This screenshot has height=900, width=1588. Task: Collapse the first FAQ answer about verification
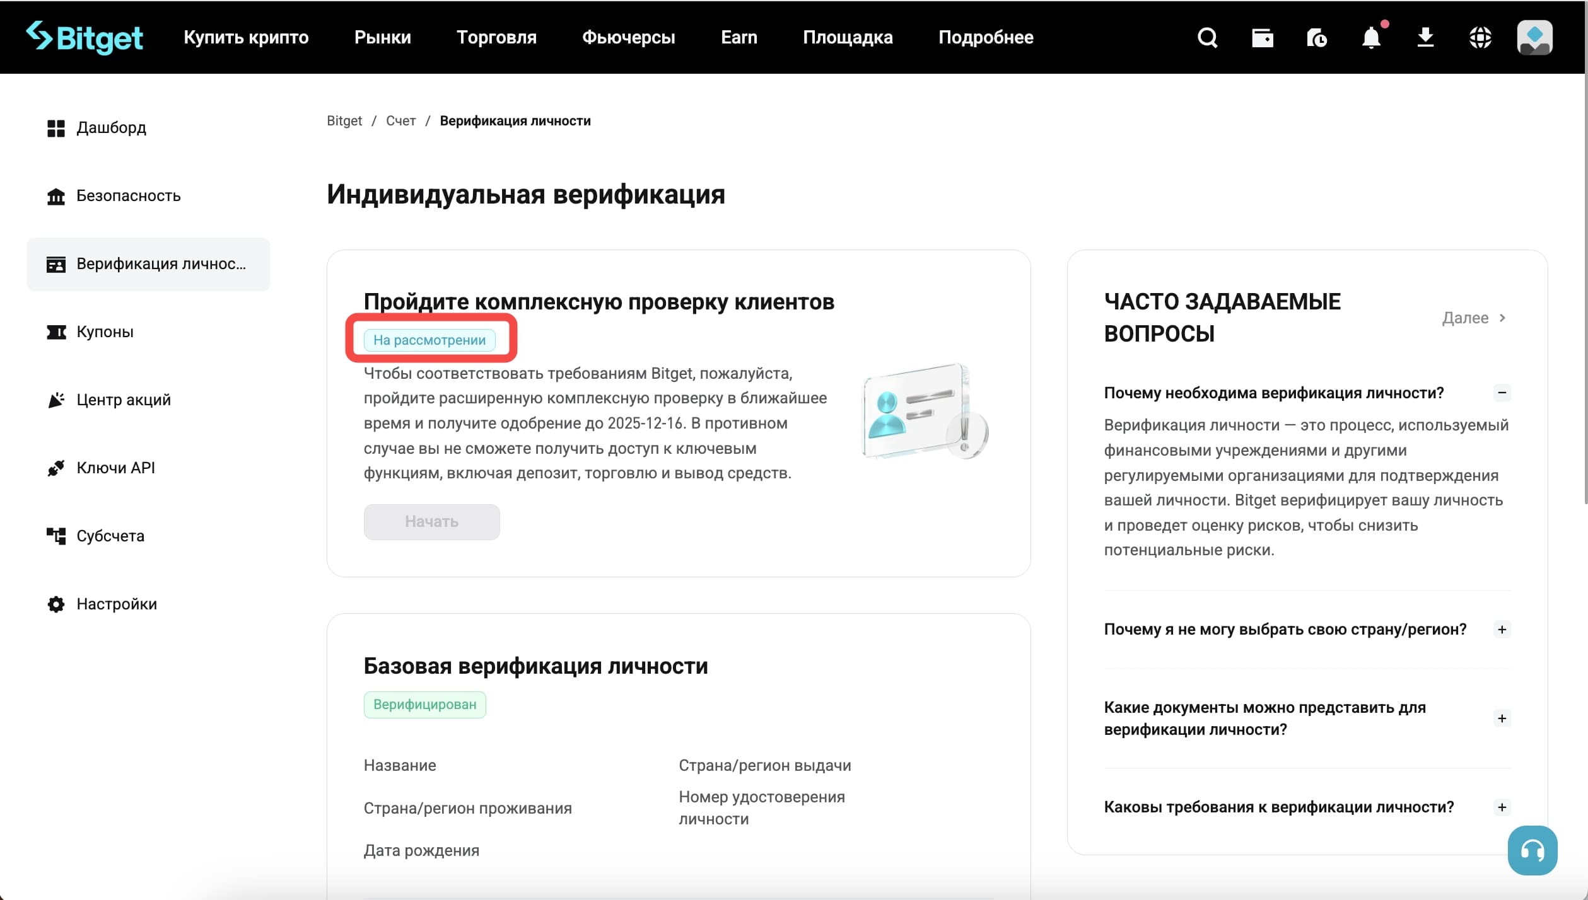(1502, 392)
